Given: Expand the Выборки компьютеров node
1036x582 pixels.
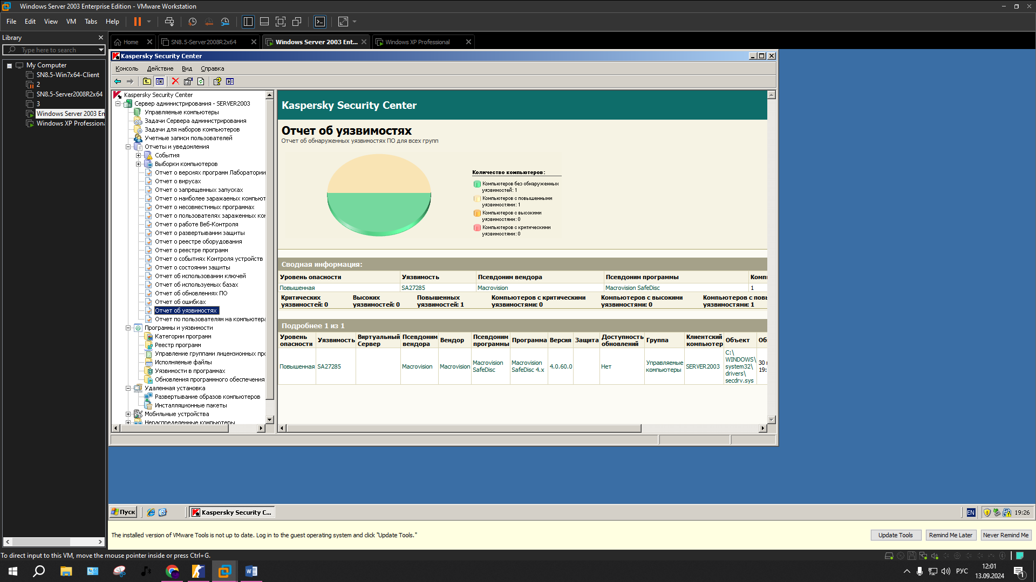Looking at the screenshot, I should 138,164.
